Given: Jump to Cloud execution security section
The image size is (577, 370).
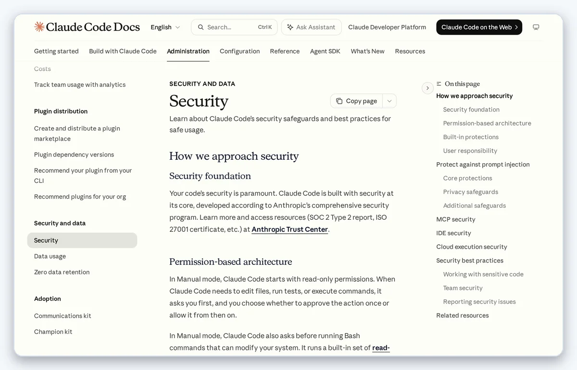Looking at the screenshot, I should point(472,247).
